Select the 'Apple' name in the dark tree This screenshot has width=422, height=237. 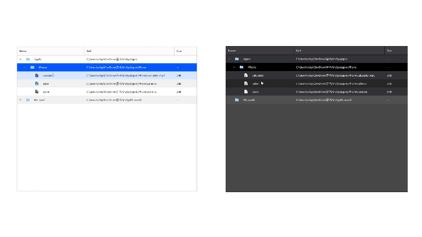tap(247, 59)
